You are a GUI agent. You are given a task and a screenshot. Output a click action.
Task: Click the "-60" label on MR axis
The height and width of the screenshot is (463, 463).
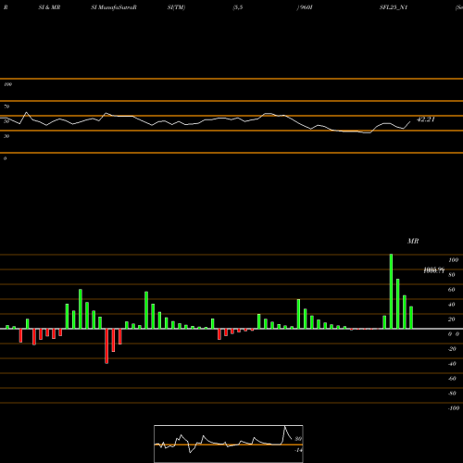452,379
